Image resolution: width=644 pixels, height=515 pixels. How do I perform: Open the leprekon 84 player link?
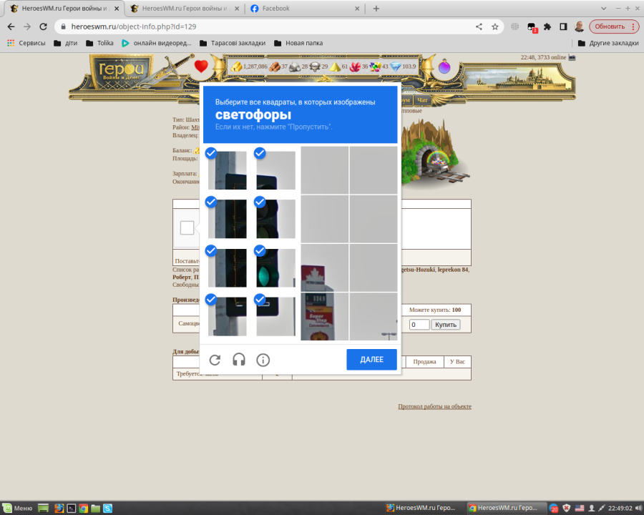[453, 270]
